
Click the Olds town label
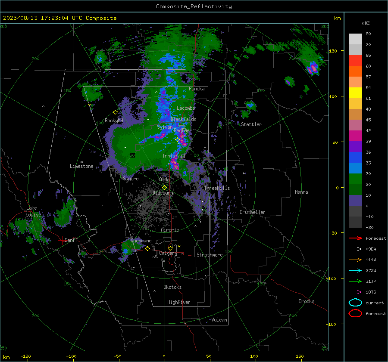[x=164, y=179]
